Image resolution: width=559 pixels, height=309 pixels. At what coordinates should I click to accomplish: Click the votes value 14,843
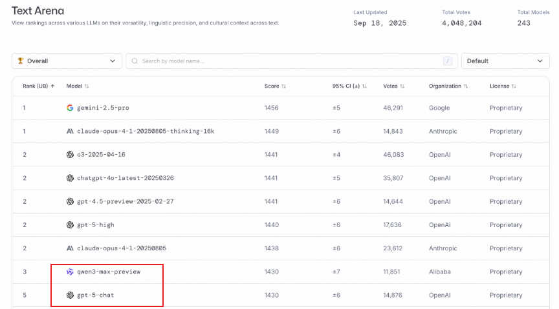point(393,131)
